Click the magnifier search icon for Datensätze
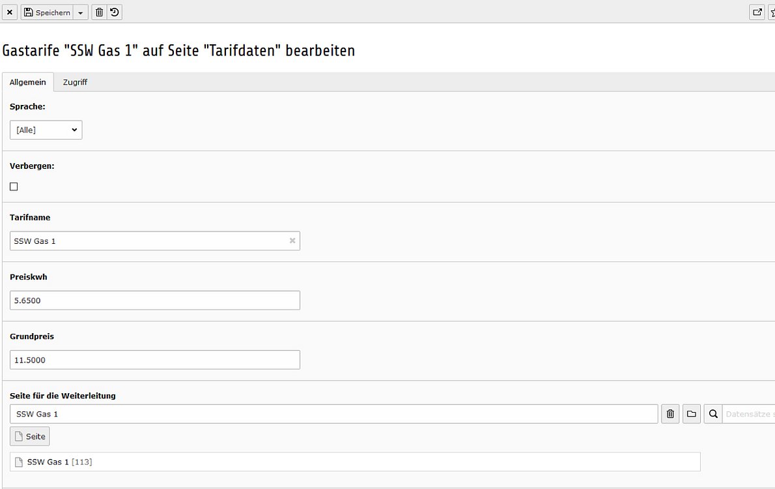This screenshot has width=775, height=489. pos(713,414)
